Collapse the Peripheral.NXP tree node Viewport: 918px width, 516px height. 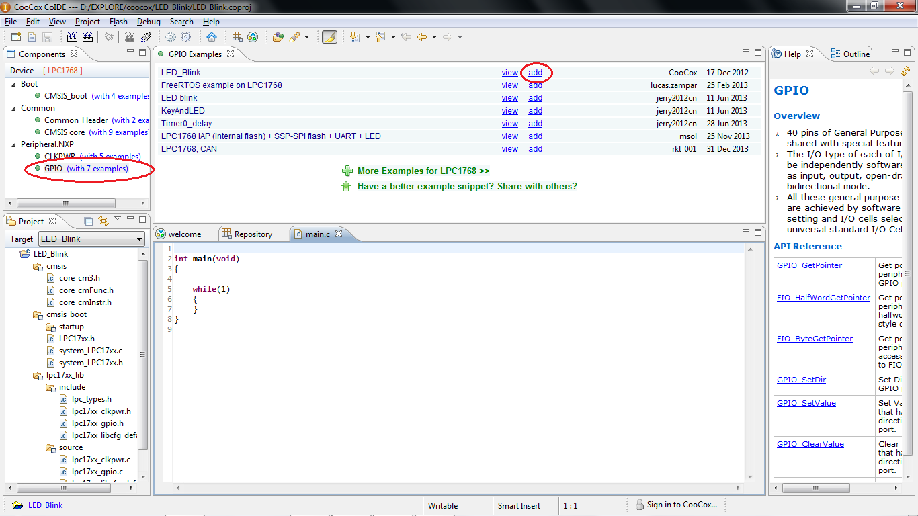coord(13,144)
